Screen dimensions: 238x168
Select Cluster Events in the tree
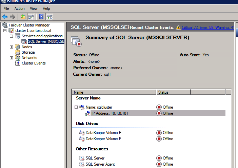tap(34, 63)
